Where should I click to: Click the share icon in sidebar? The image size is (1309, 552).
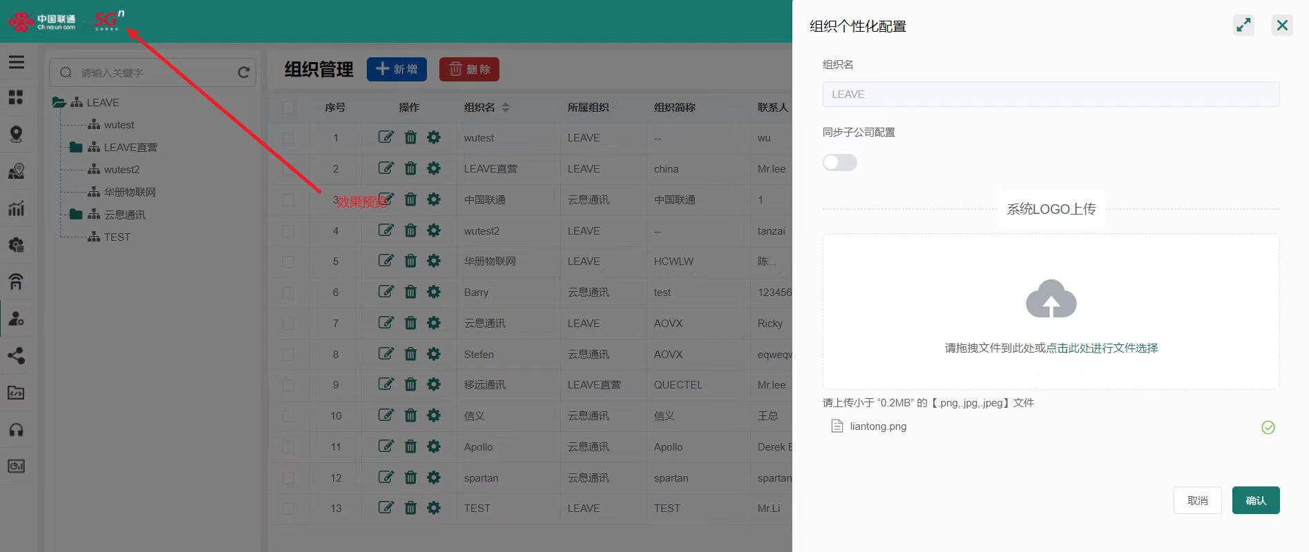pyautogui.click(x=16, y=355)
